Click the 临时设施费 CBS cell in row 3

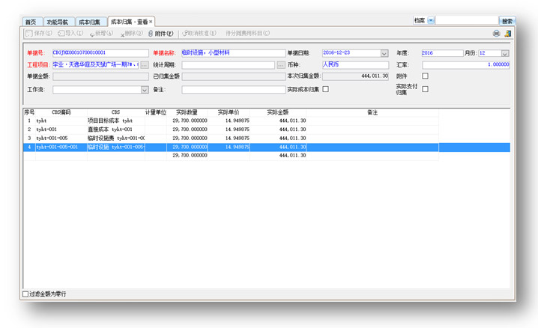[116, 138]
